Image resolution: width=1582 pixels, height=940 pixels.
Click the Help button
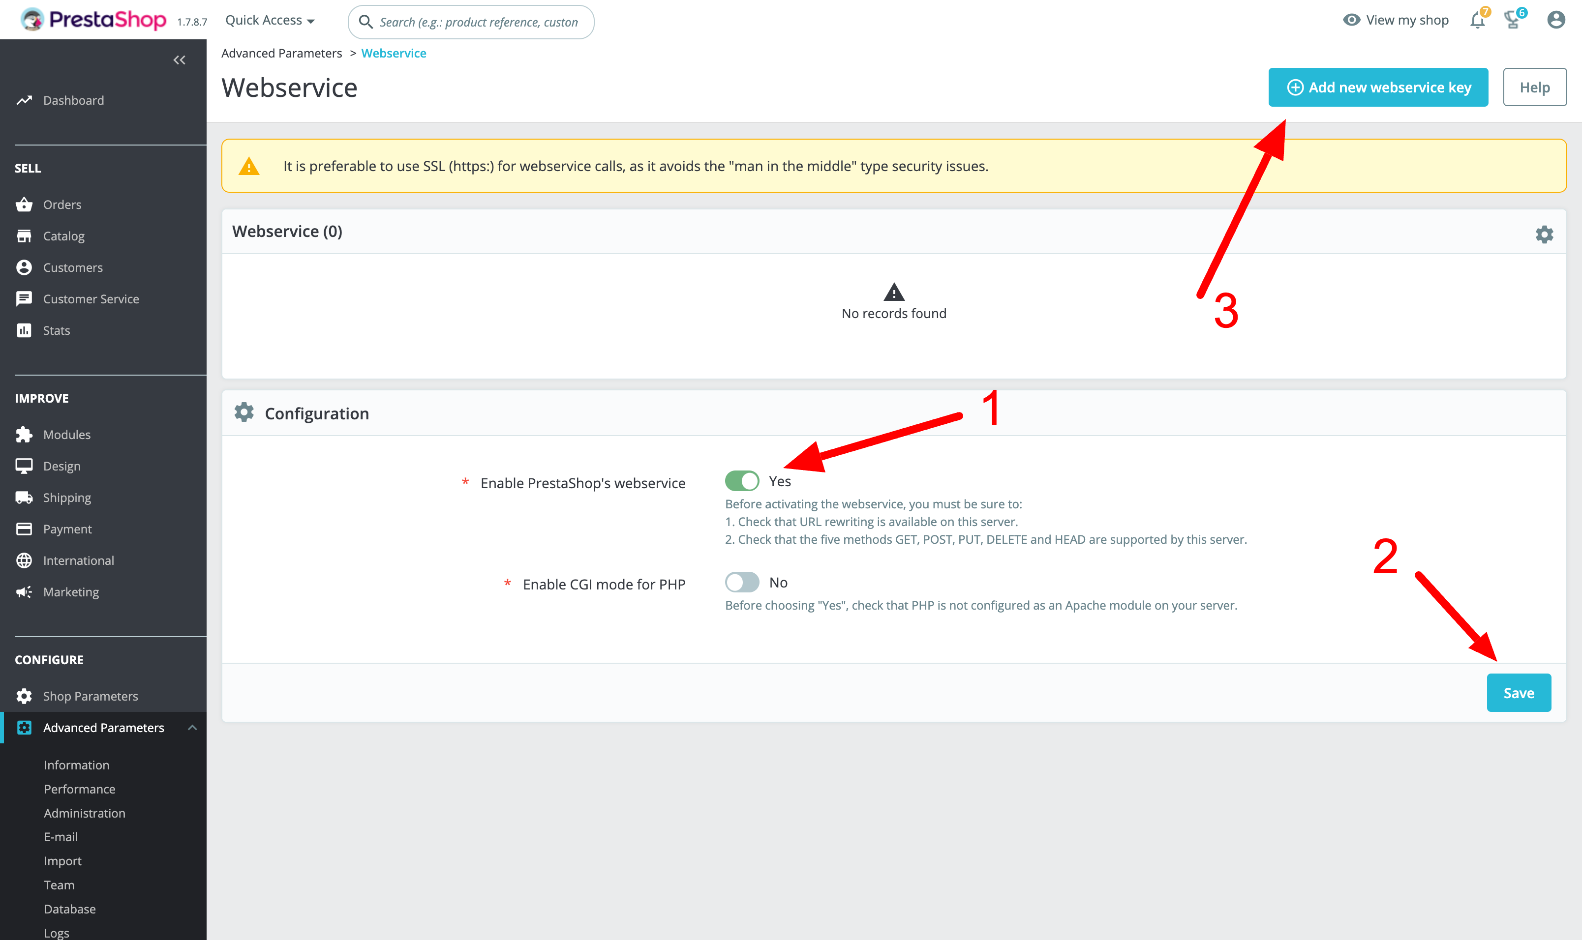tap(1534, 88)
